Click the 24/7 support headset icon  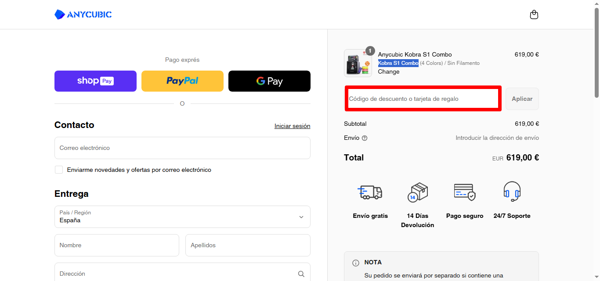pyautogui.click(x=512, y=192)
